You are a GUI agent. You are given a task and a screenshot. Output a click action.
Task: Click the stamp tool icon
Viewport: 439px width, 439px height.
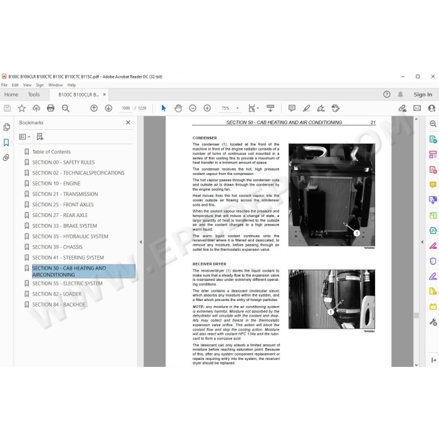tap(336, 108)
